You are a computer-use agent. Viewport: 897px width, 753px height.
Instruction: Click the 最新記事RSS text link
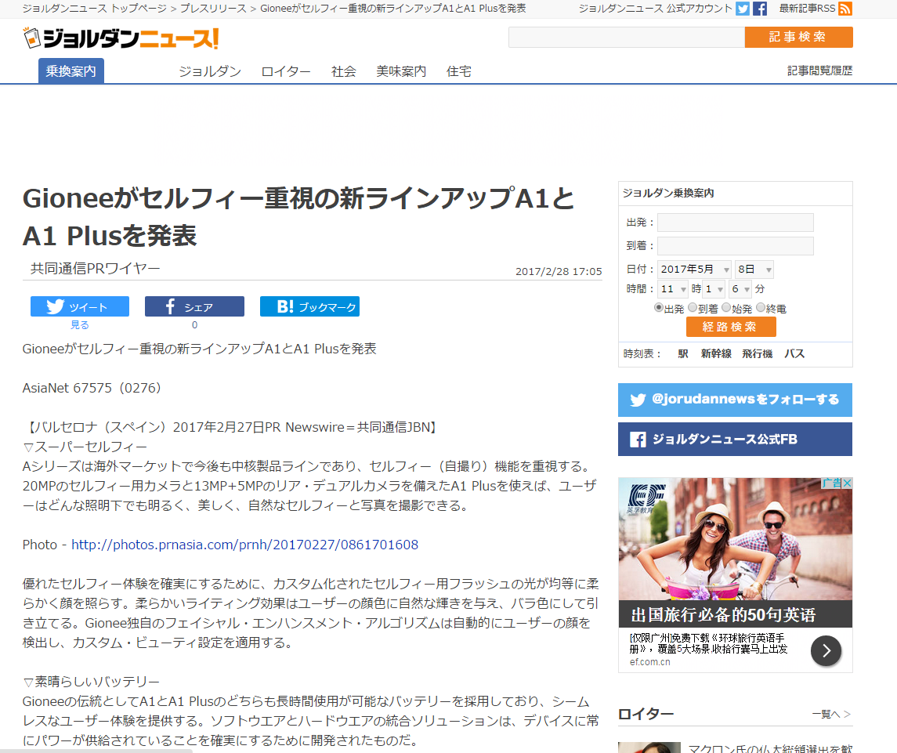click(x=807, y=9)
